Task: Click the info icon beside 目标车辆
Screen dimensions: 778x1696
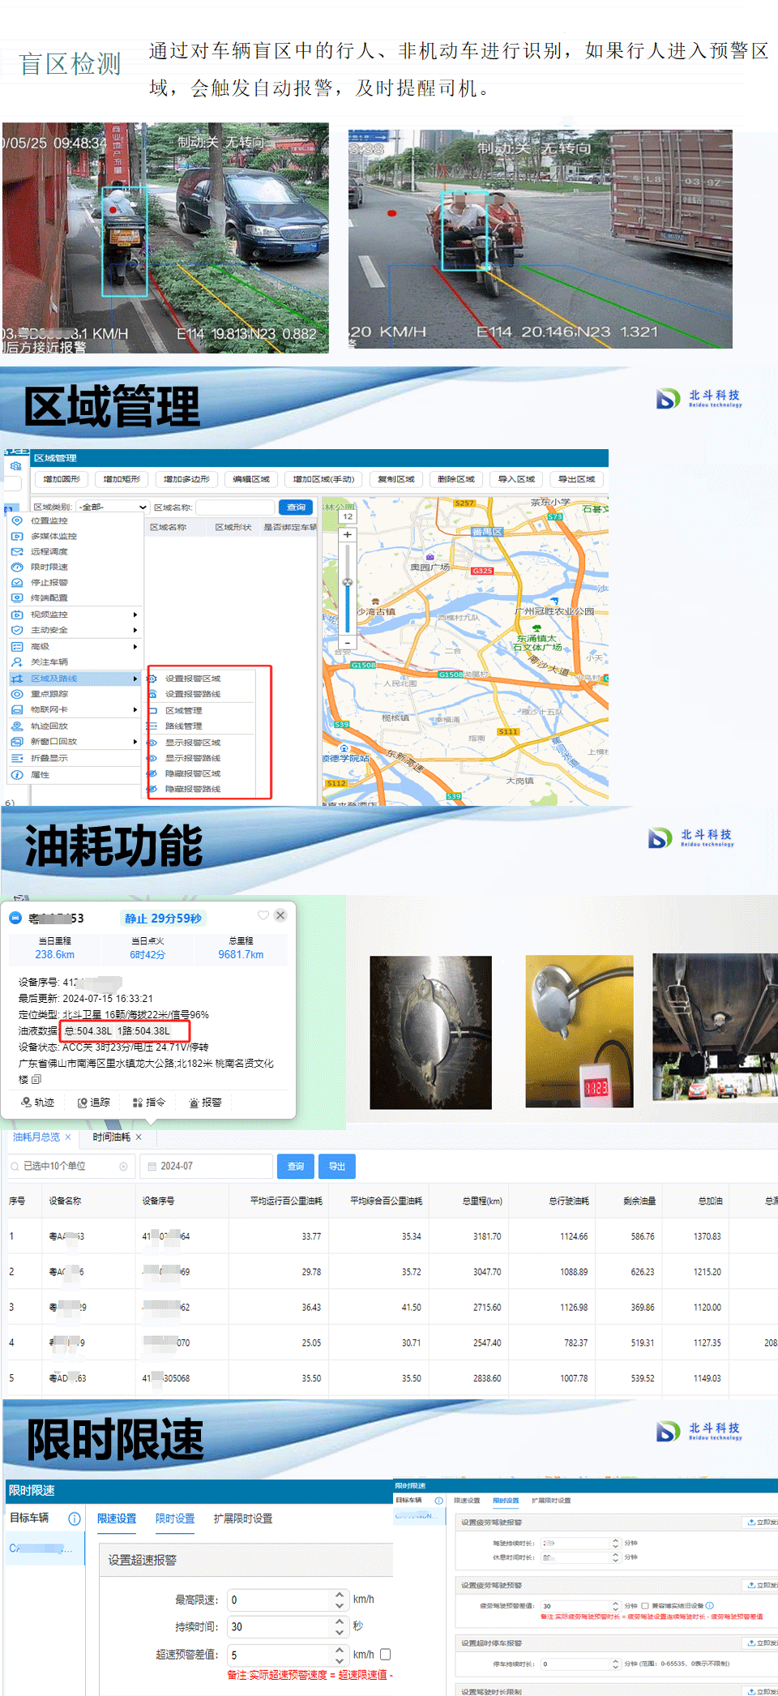Action: (75, 1518)
